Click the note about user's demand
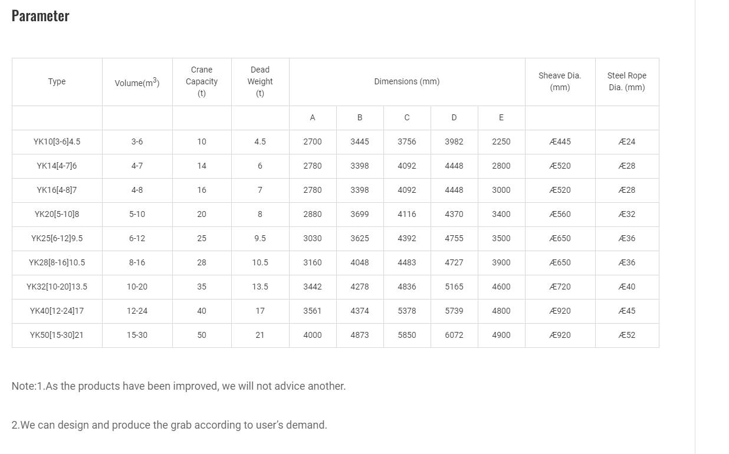This screenshot has height=454, width=729. click(169, 425)
